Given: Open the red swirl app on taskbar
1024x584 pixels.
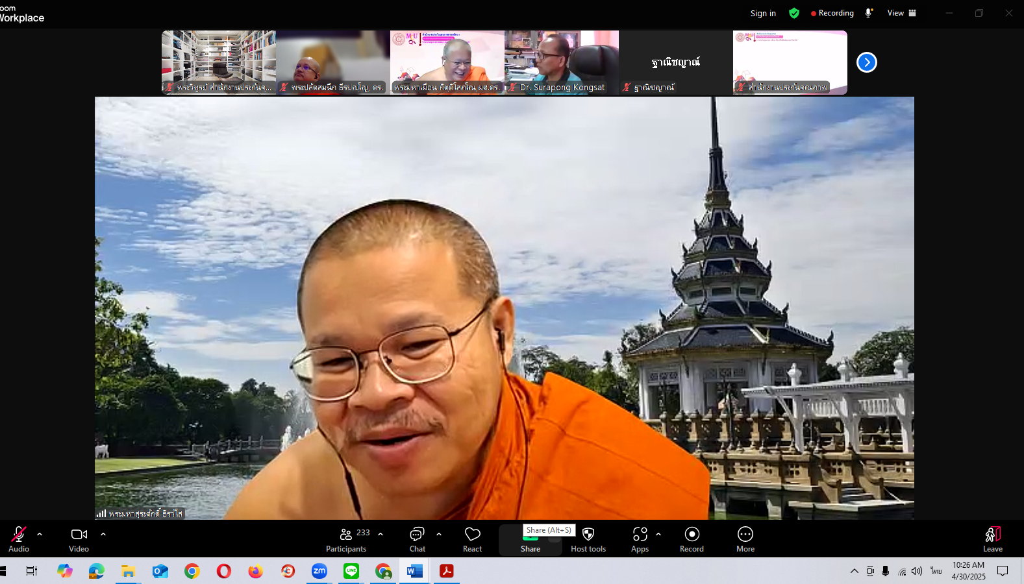Looking at the screenshot, I should (288, 571).
